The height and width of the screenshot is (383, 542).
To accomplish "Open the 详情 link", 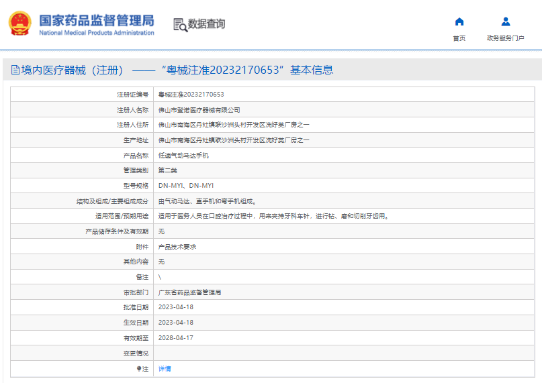I will (x=165, y=369).
